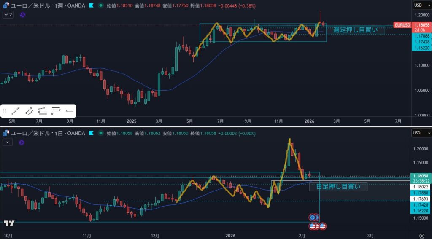Expand the weekly chart indicator legend showing 2

(8, 15)
